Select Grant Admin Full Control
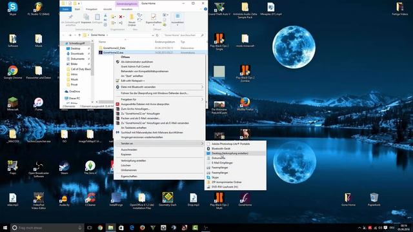413x232 pixels. coord(160,66)
